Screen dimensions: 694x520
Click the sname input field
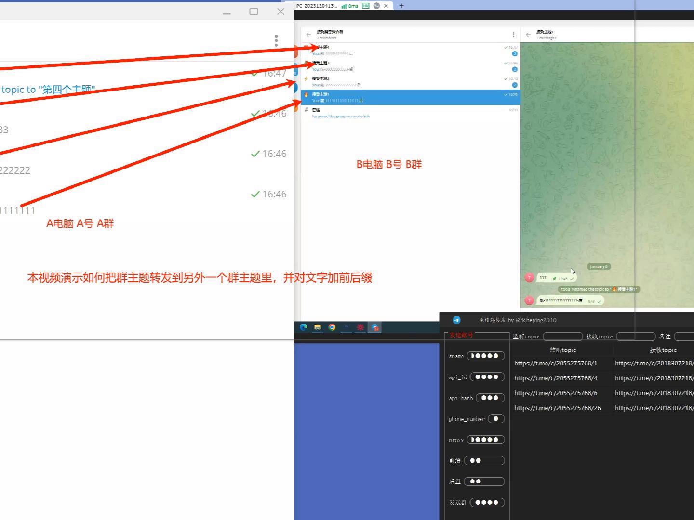point(485,356)
